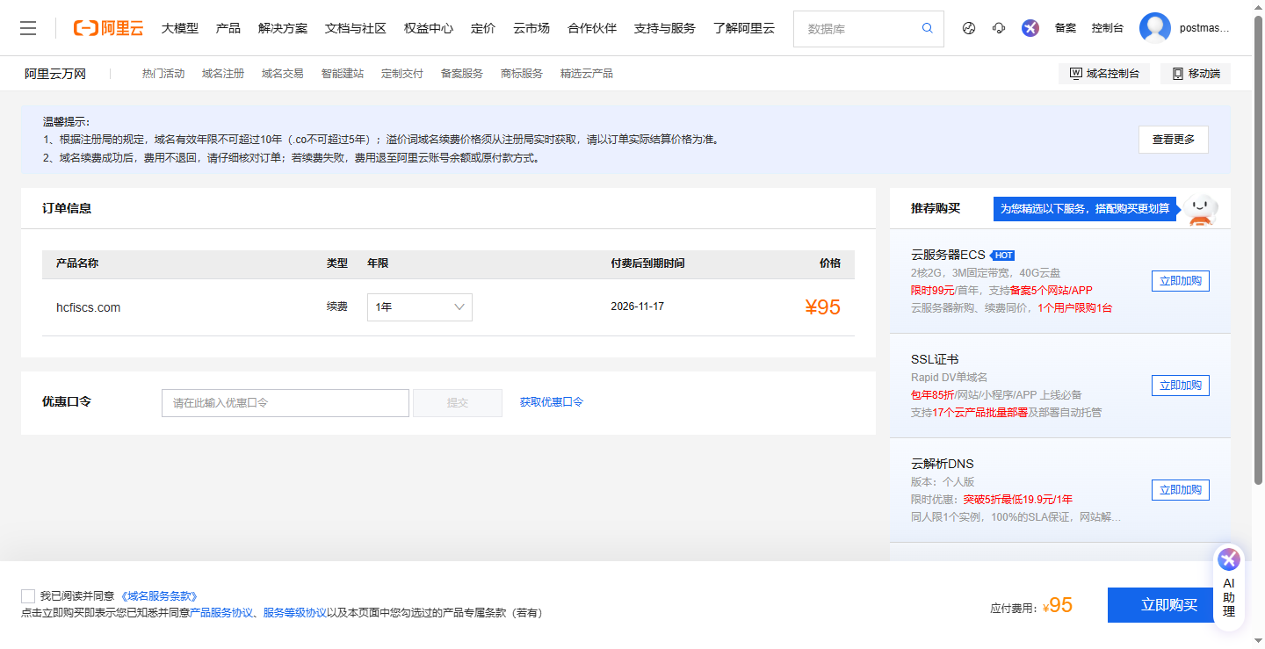Click the 获取优惠口令 link
Viewport: 1265px width, 649px height.
(x=552, y=402)
